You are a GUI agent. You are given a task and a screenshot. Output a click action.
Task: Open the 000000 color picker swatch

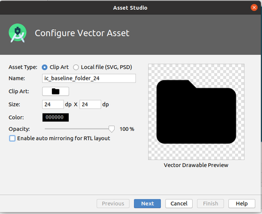[x=55, y=117]
